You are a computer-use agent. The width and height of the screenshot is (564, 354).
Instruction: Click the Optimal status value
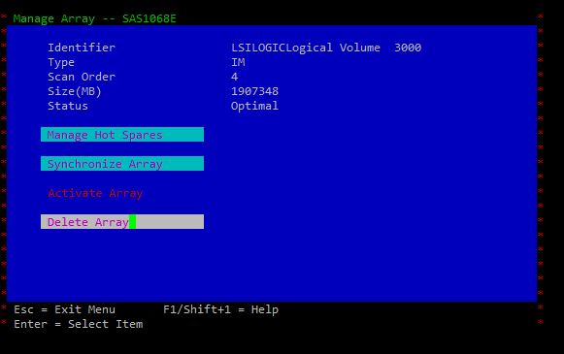pyautogui.click(x=254, y=106)
